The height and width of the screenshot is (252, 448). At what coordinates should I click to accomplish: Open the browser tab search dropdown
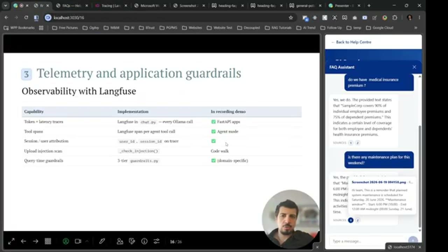tap(5, 6)
